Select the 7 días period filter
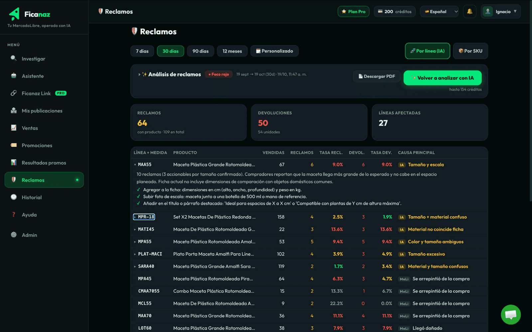This screenshot has height=332, width=532. 142,51
